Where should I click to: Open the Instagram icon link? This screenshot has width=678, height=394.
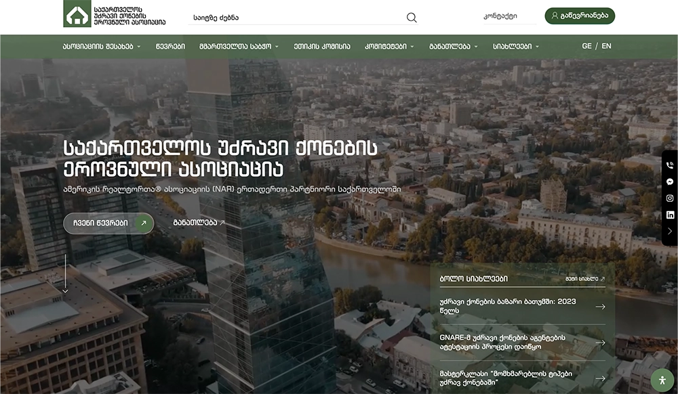pyautogui.click(x=670, y=198)
